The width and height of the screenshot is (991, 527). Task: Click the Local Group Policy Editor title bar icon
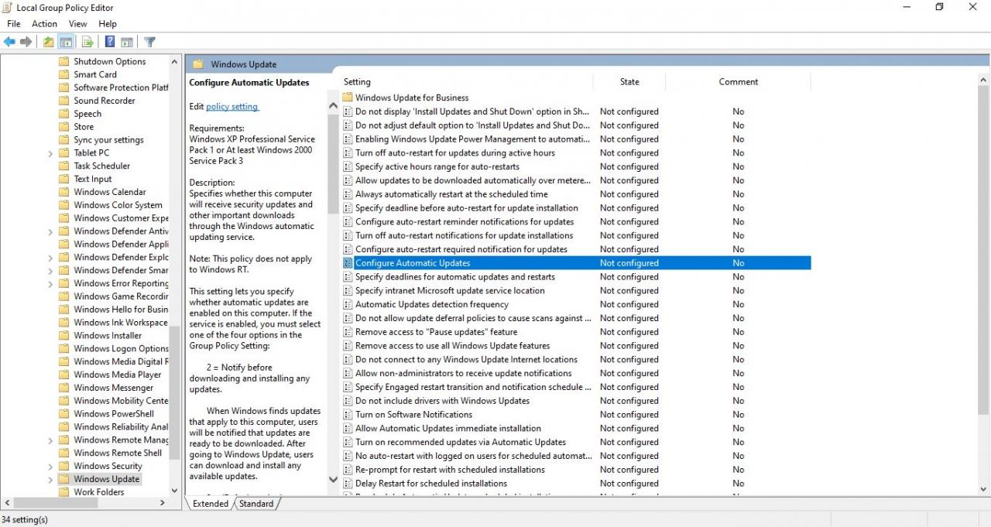tap(8, 8)
